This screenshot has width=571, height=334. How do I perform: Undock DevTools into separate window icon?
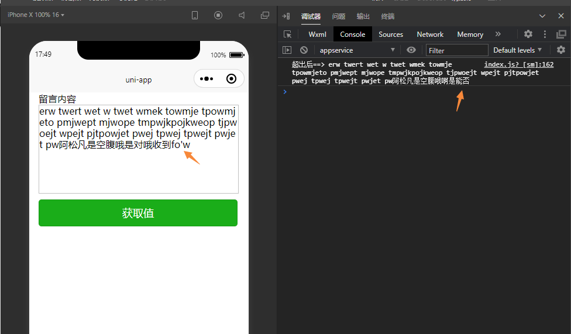(x=561, y=35)
